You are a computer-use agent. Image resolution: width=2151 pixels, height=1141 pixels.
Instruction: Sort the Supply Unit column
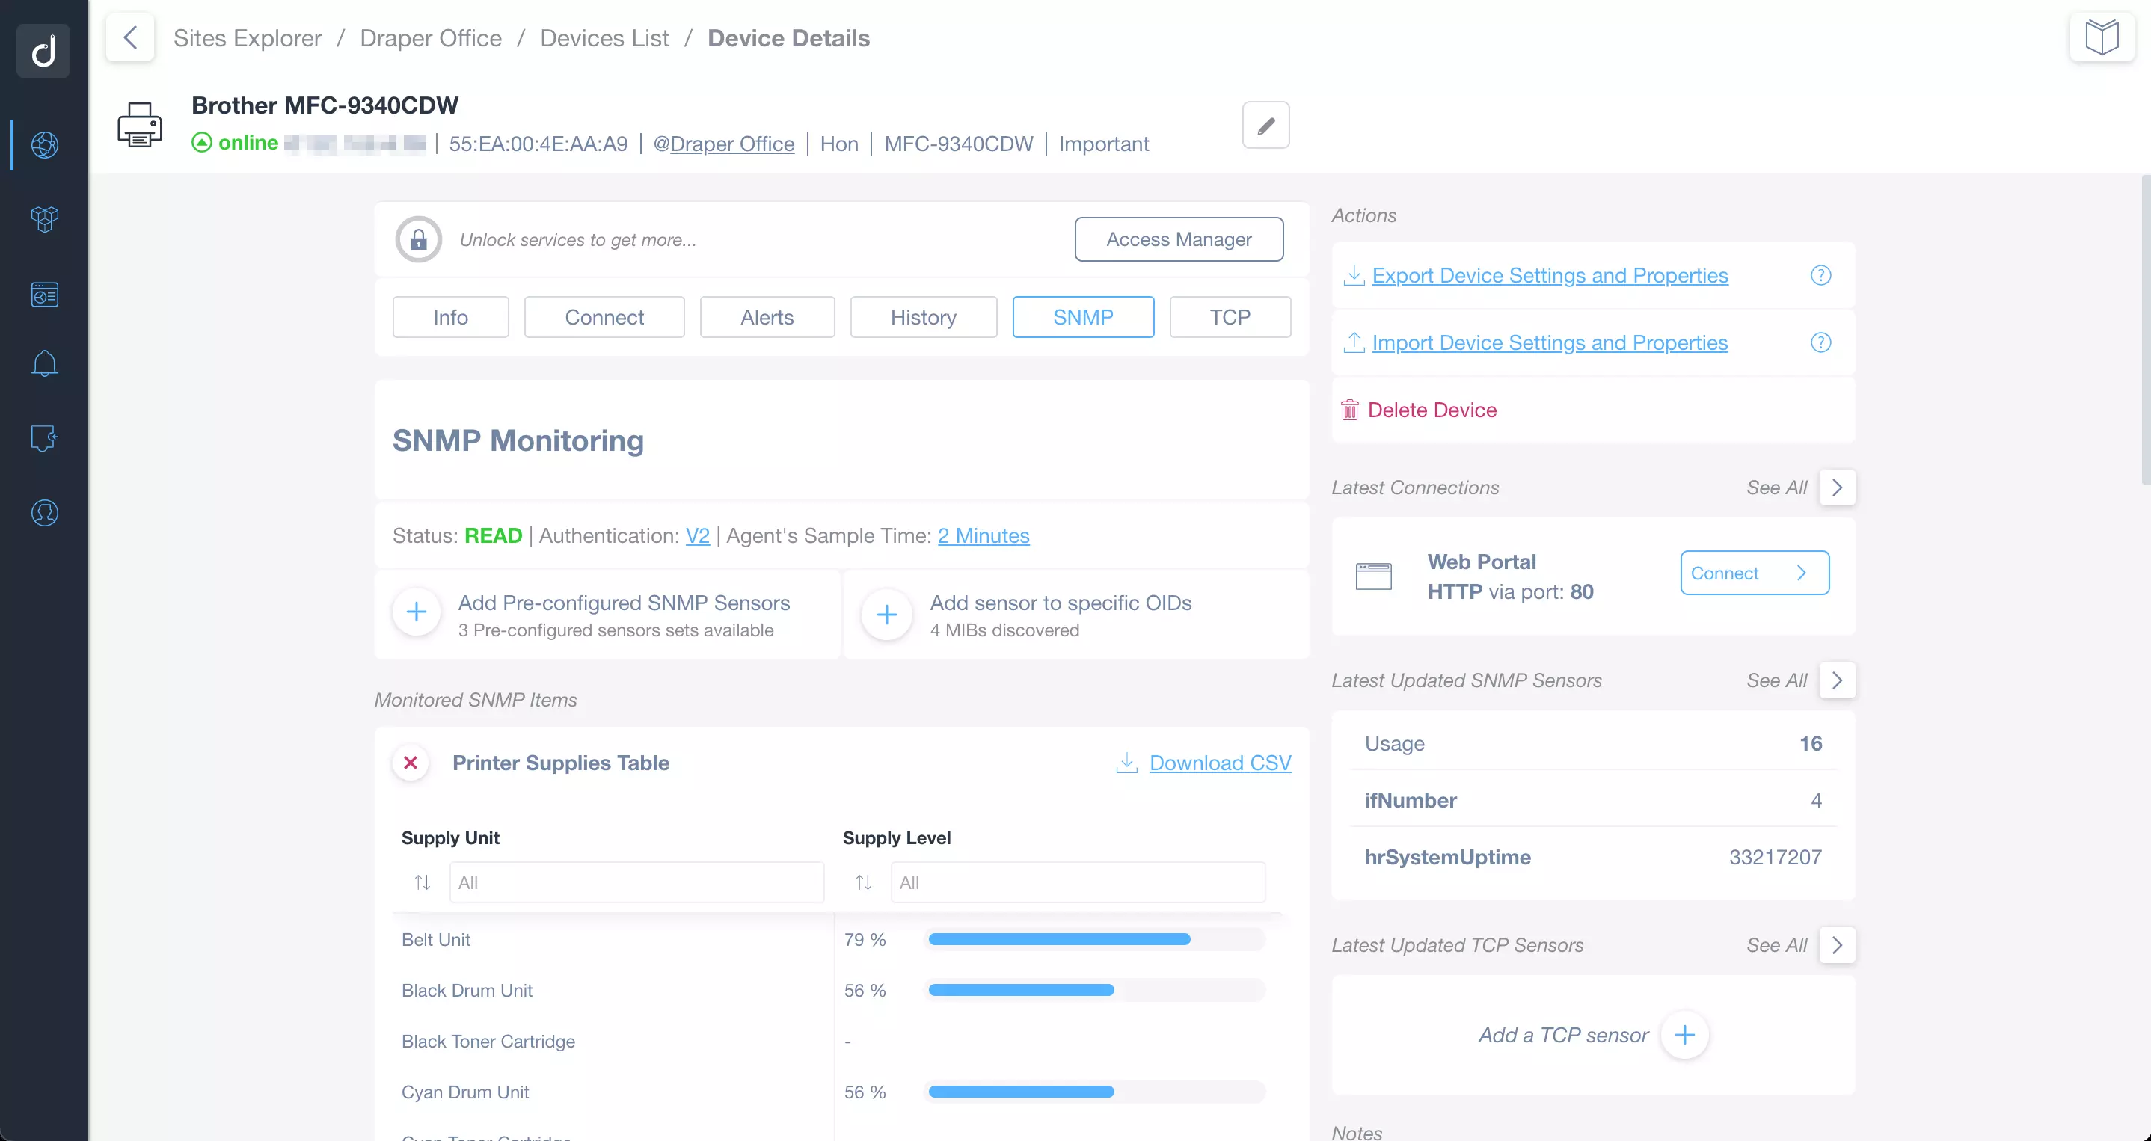423,882
